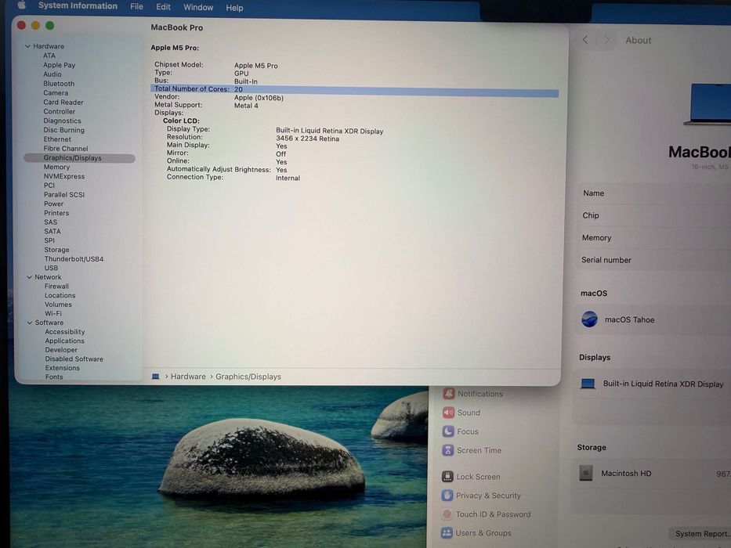This screenshot has width=731, height=548.
Task: Select ATA in the sidebar
Action: pos(49,56)
